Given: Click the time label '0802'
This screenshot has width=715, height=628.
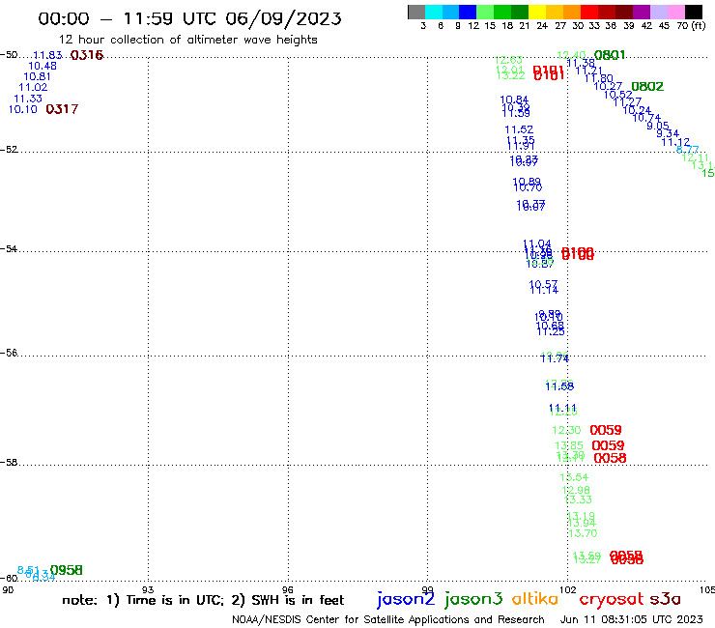Looking at the screenshot, I should (x=647, y=86).
